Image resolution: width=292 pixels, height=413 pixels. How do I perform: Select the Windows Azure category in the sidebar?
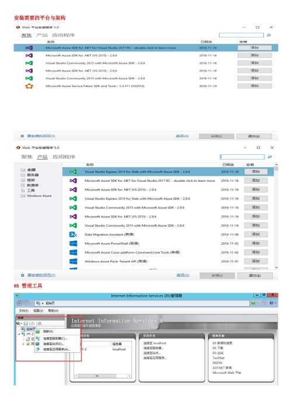39,196
